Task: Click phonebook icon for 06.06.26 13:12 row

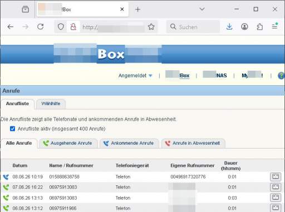Action: [276, 208]
